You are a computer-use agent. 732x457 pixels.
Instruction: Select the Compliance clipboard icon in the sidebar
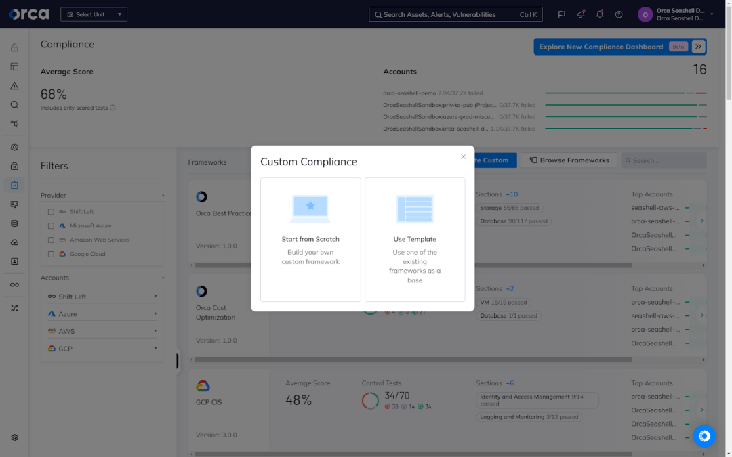click(14, 185)
